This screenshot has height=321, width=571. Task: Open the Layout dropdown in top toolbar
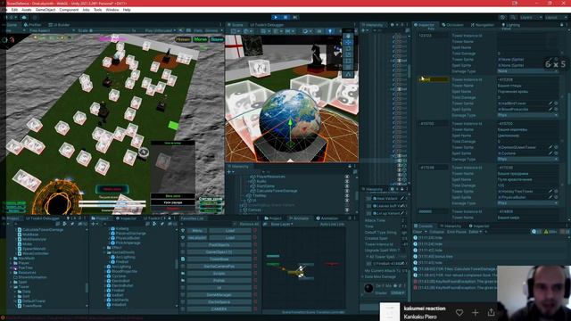(555, 17)
